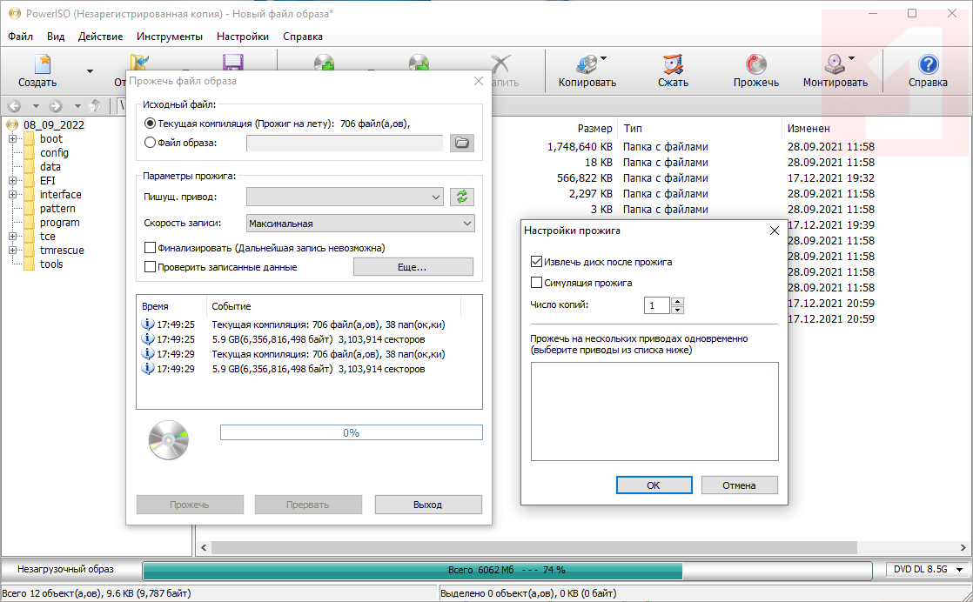Open the Файл menu
This screenshot has height=602, width=973.
(21, 37)
